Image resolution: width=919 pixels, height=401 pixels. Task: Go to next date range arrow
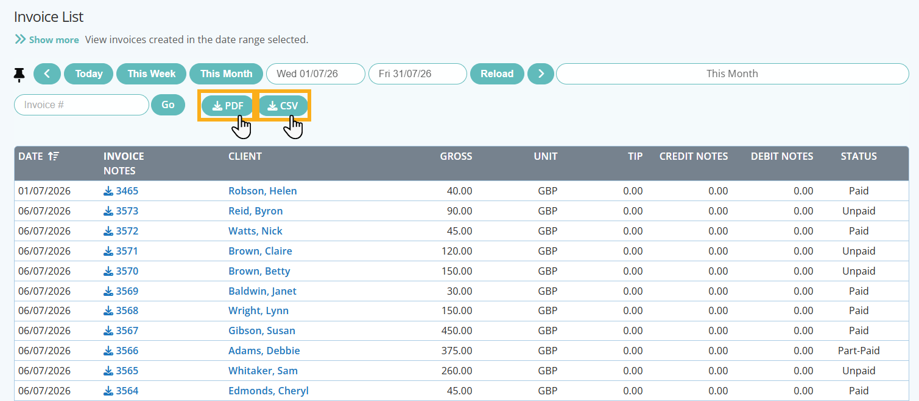541,74
